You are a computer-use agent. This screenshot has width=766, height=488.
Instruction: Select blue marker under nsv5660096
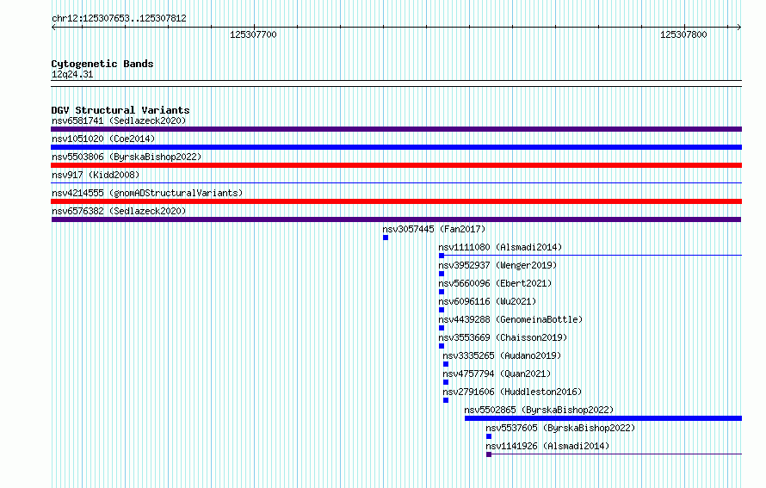tap(442, 292)
